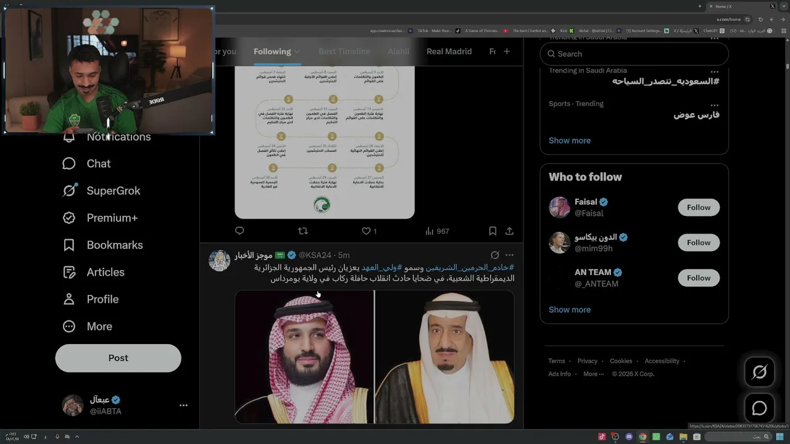Share the election schedule post

(509, 231)
